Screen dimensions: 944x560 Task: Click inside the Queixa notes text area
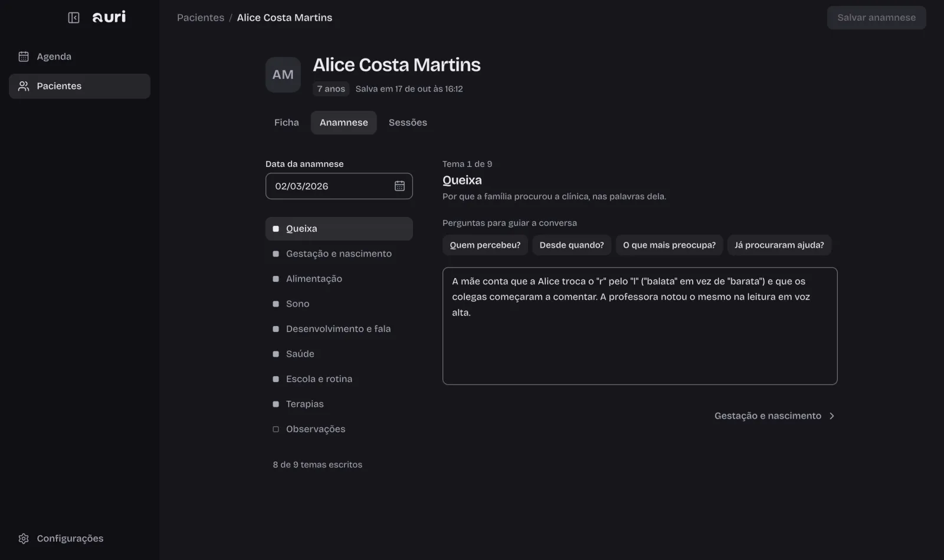click(x=640, y=326)
